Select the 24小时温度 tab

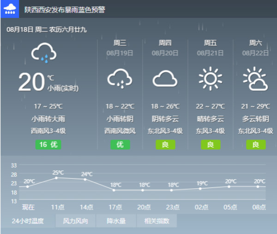pos(28,221)
